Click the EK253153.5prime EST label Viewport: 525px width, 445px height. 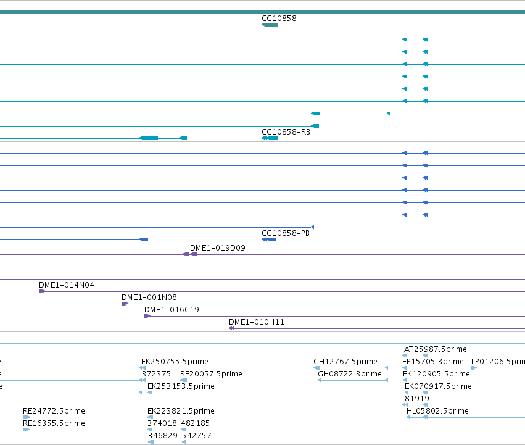181,386
